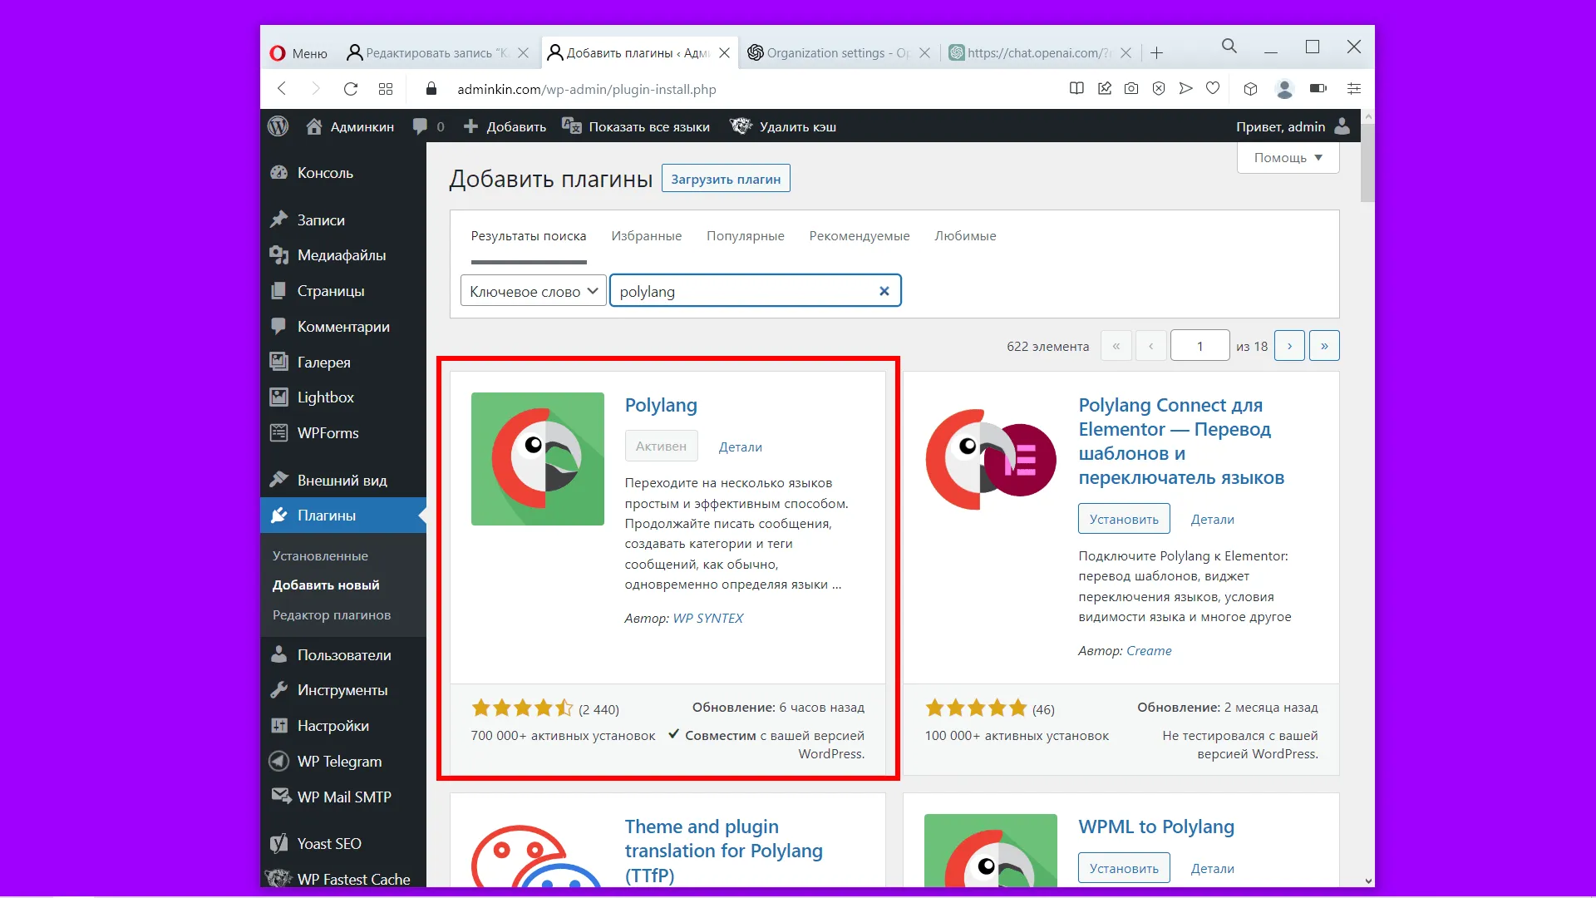Open the browser profile avatar
The image size is (1596, 898).
pos(1284,88)
